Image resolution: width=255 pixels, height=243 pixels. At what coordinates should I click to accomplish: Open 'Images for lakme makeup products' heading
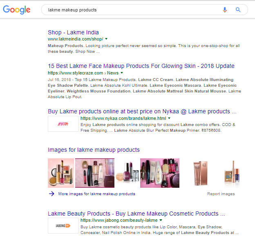coord(94,150)
